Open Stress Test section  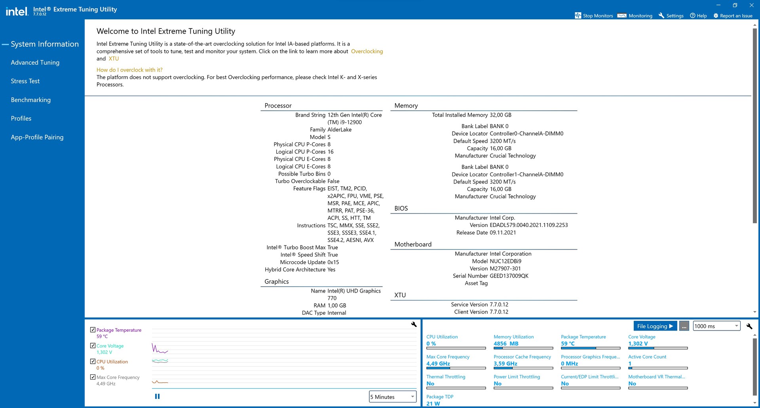pyautogui.click(x=25, y=81)
